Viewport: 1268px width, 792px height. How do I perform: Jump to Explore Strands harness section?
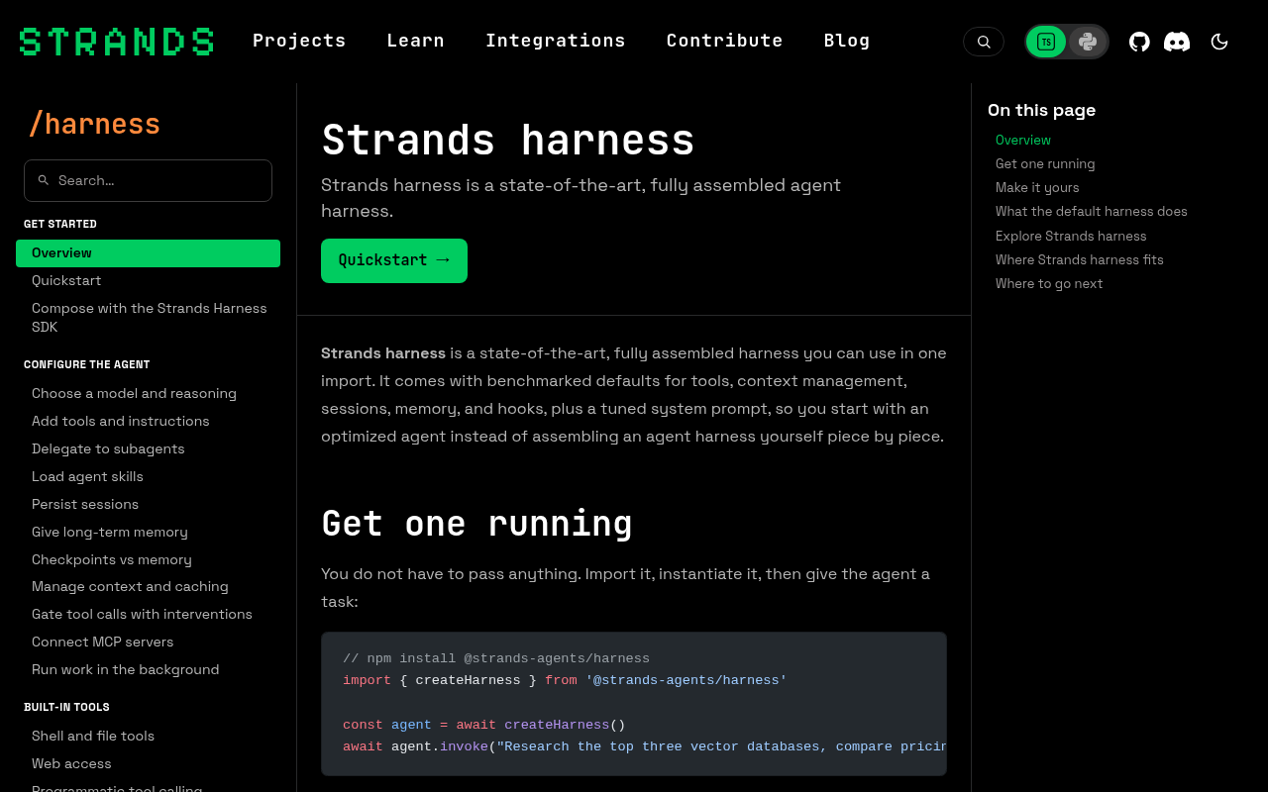click(1071, 237)
